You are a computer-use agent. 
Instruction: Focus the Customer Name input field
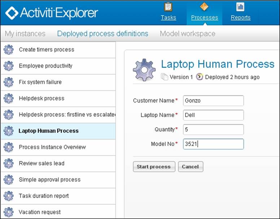(213, 101)
